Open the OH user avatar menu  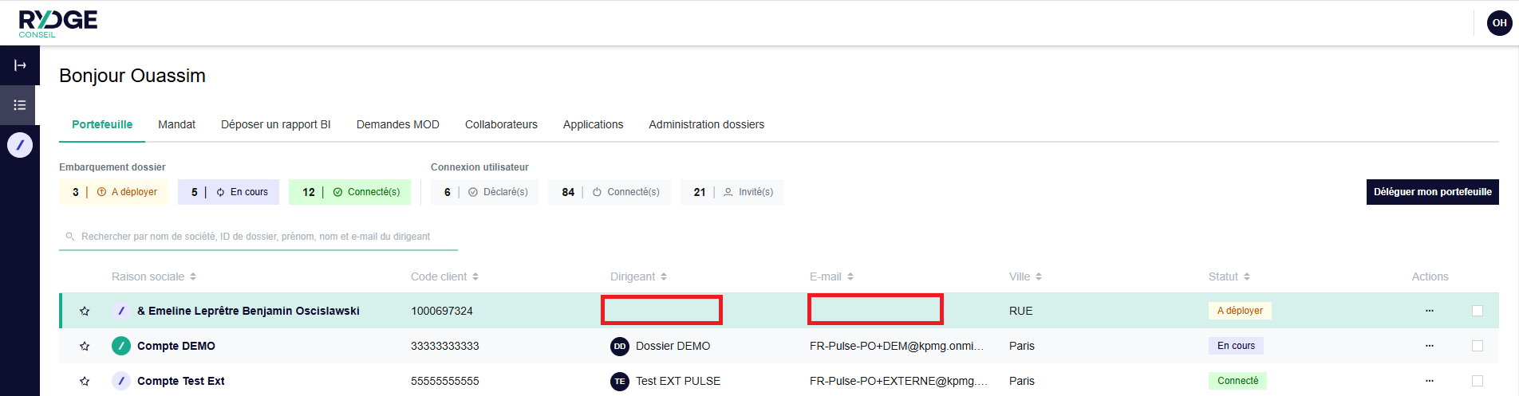[x=1499, y=23]
